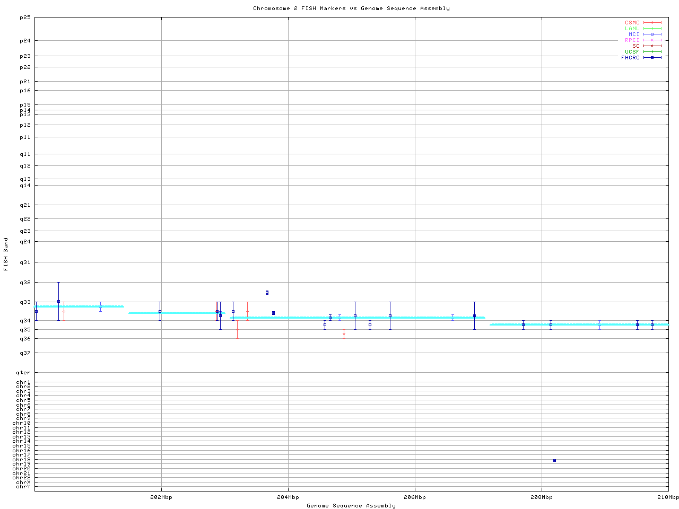Click the q31 y-axis band label
The height and width of the screenshot is (509, 679).
(x=25, y=262)
